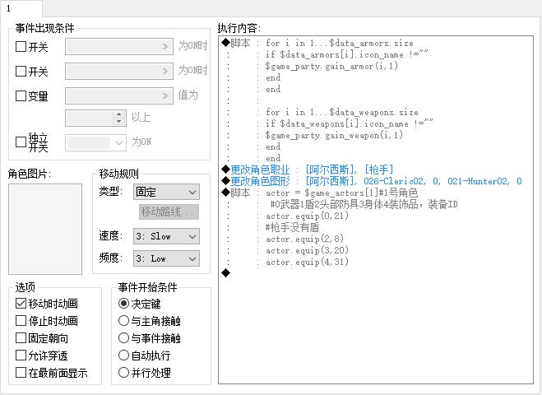This screenshot has height=395, width=542.
Task: Select the 更改角色职业 command line
Action: [308, 170]
